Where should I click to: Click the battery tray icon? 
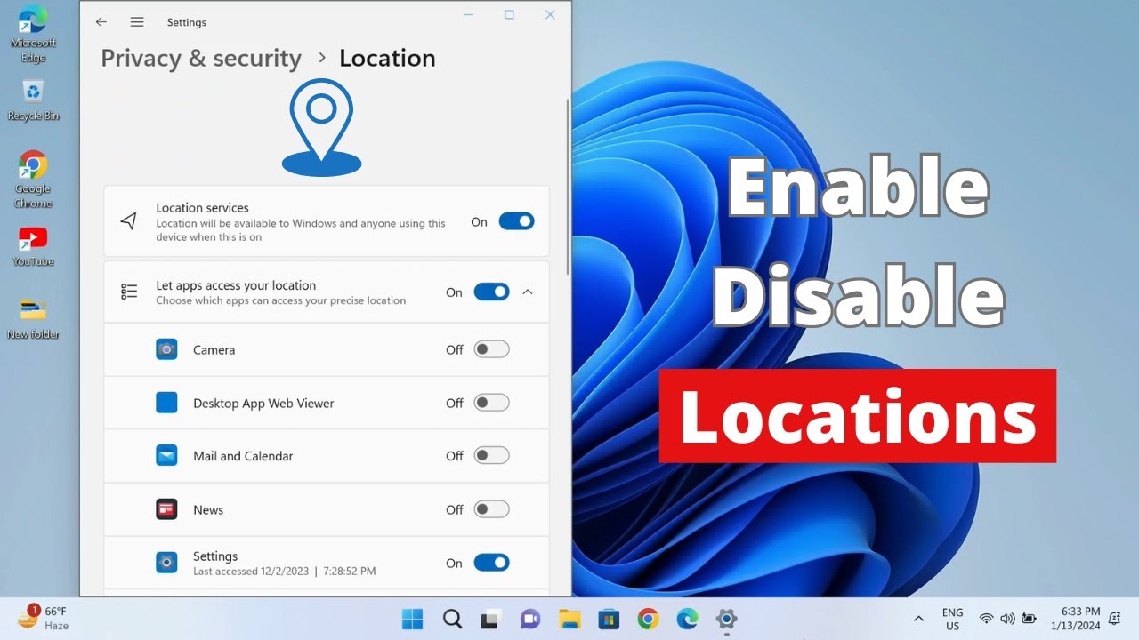[x=1030, y=619]
